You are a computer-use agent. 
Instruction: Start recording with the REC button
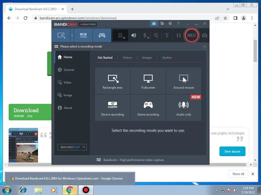[192, 35]
